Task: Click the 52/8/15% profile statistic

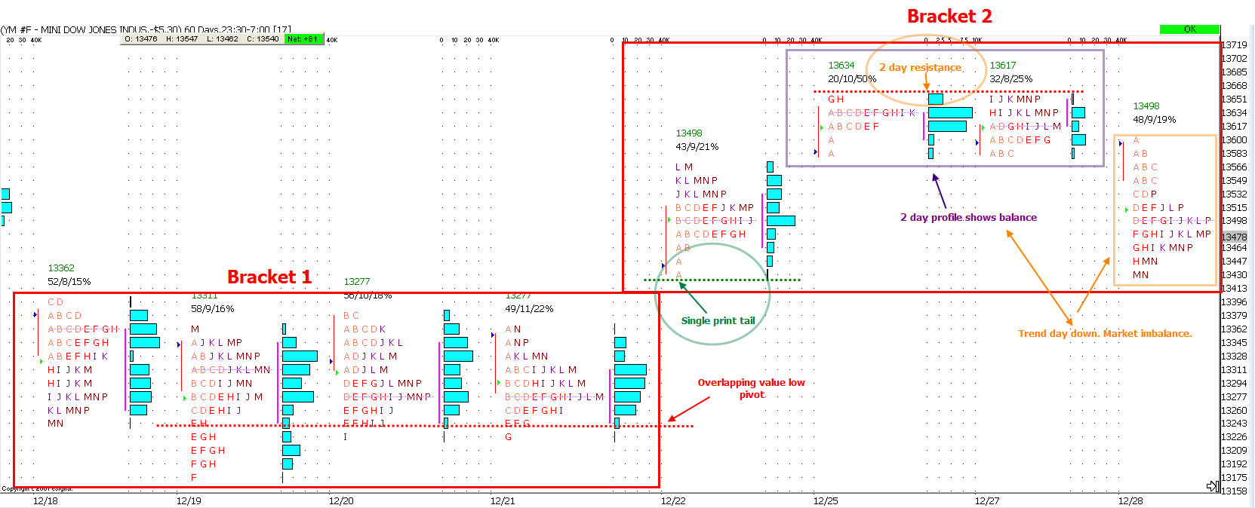Action: click(69, 282)
